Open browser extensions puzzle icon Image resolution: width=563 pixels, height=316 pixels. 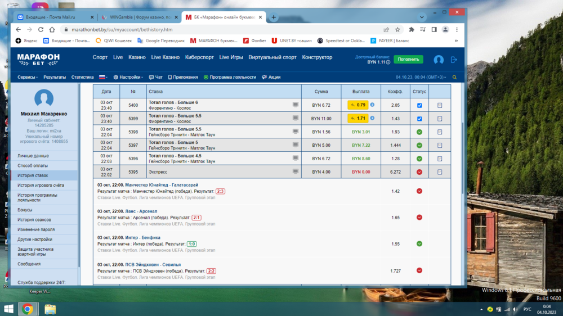pyautogui.click(x=412, y=30)
